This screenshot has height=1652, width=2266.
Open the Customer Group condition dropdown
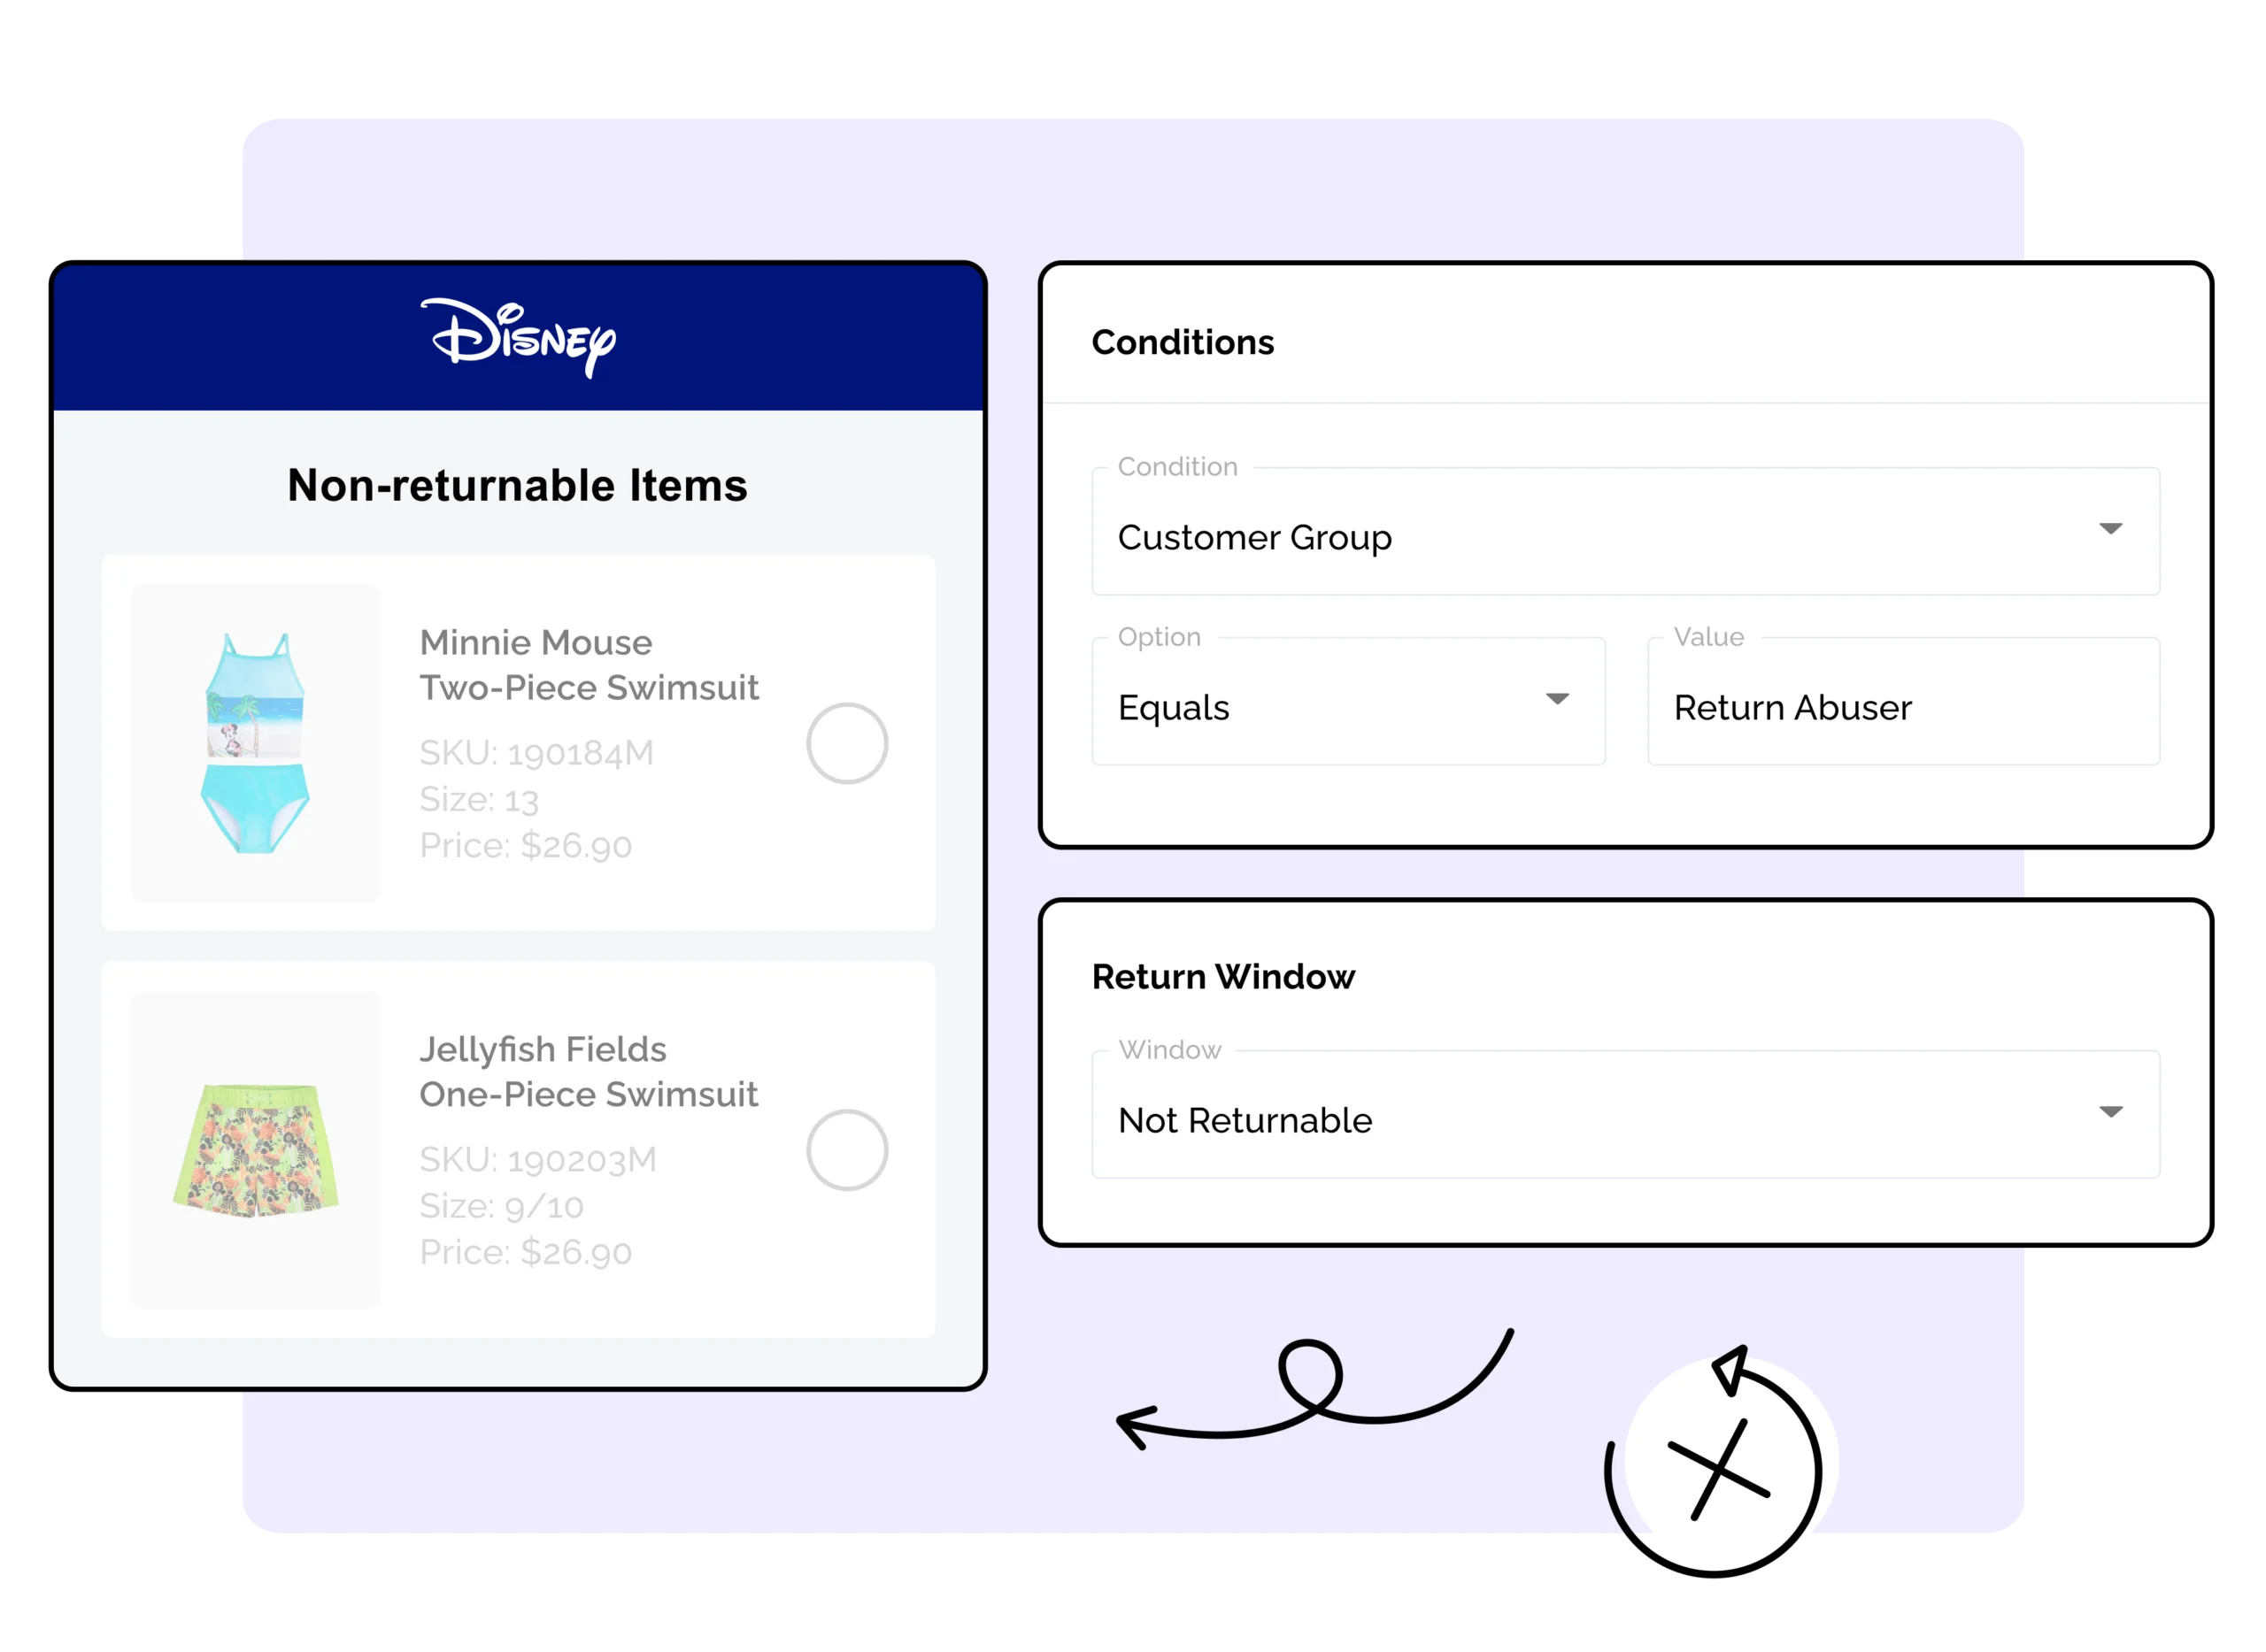point(1626,532)
